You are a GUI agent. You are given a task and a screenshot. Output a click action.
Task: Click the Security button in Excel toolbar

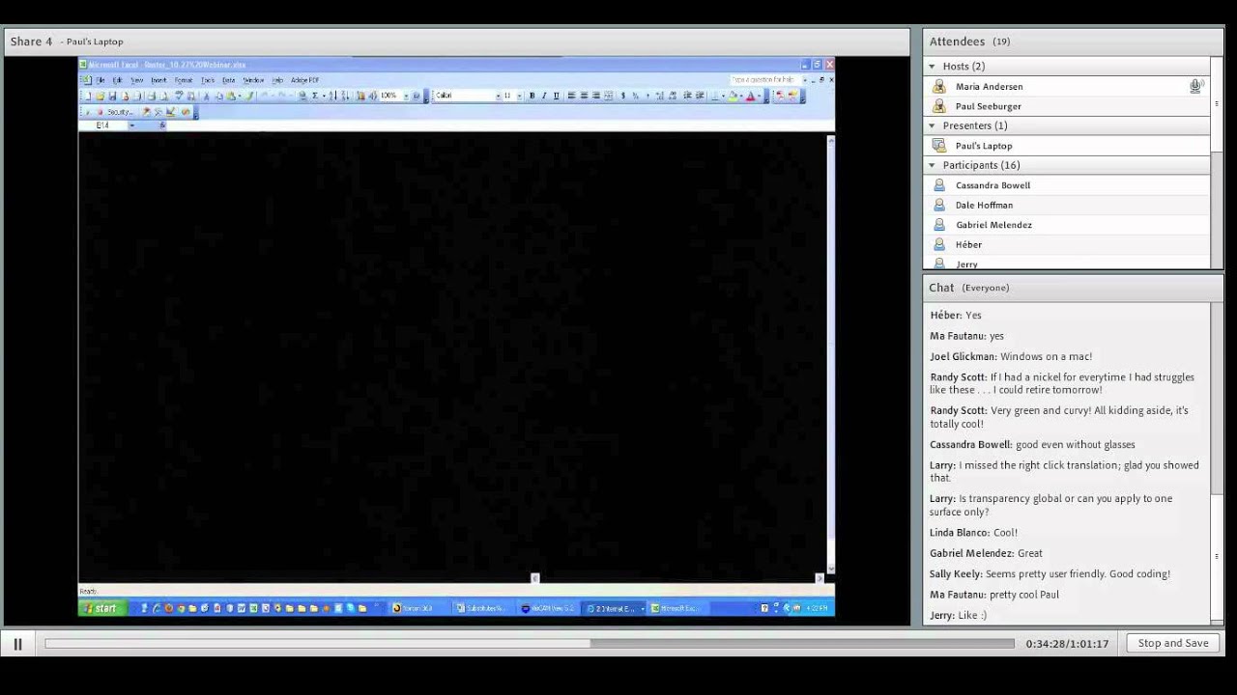click(x=120, y=112)
